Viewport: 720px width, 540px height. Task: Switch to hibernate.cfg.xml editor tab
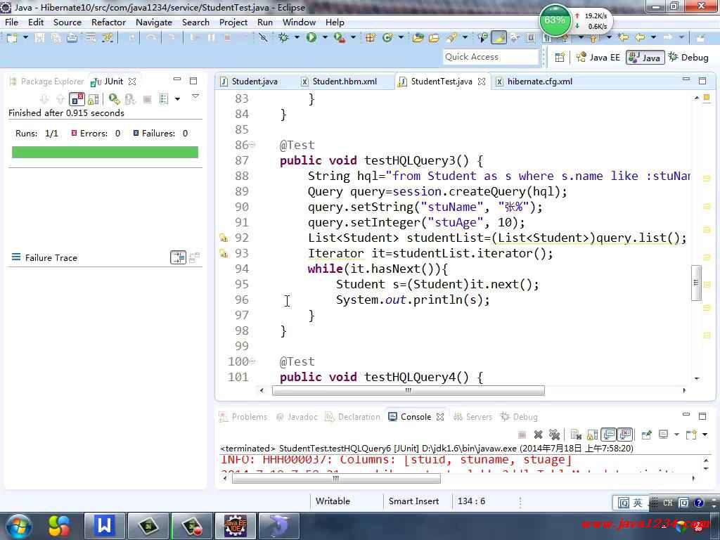click(x=534, y=82)
